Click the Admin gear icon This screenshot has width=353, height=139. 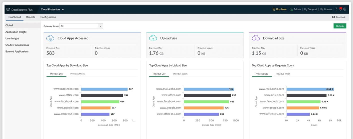tap(291, 9)
